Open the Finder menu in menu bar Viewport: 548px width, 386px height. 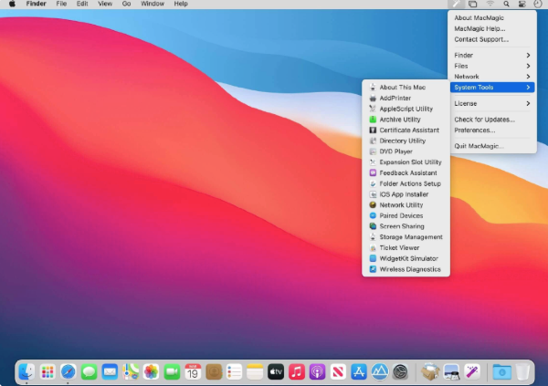(x=36, y=4)
